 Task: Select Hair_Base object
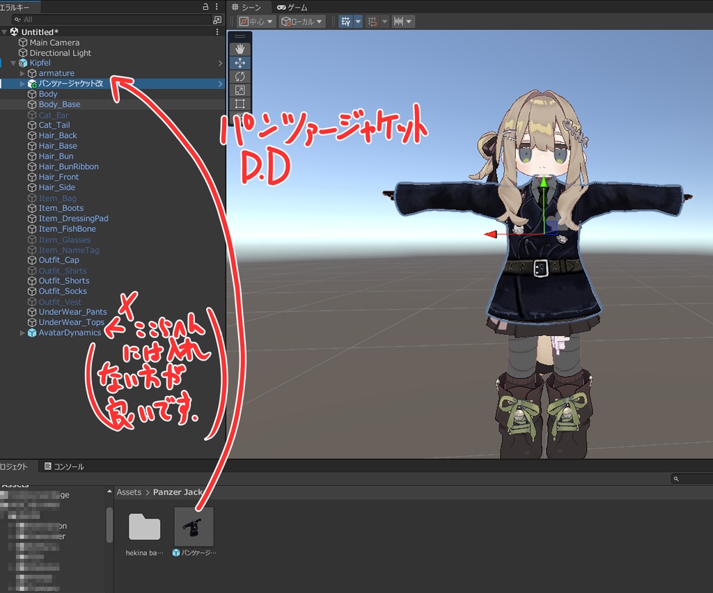click(58, 146)
